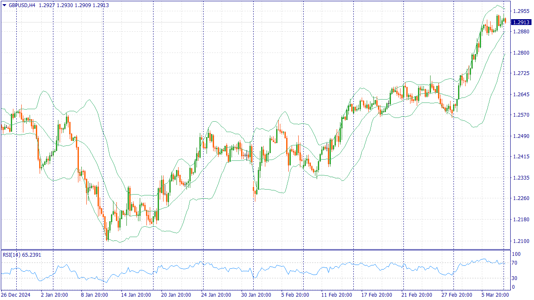Click the 14 Jan 20:00 time label
This screenshot has width=534, height=300.
pos(136,295)
